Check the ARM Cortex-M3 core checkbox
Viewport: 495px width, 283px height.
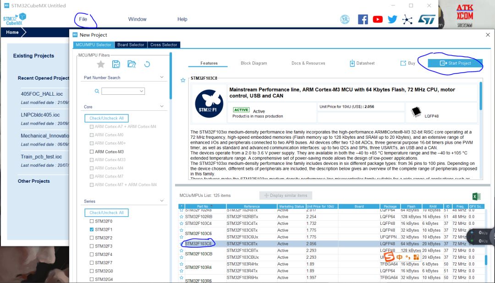pos(92,152)
